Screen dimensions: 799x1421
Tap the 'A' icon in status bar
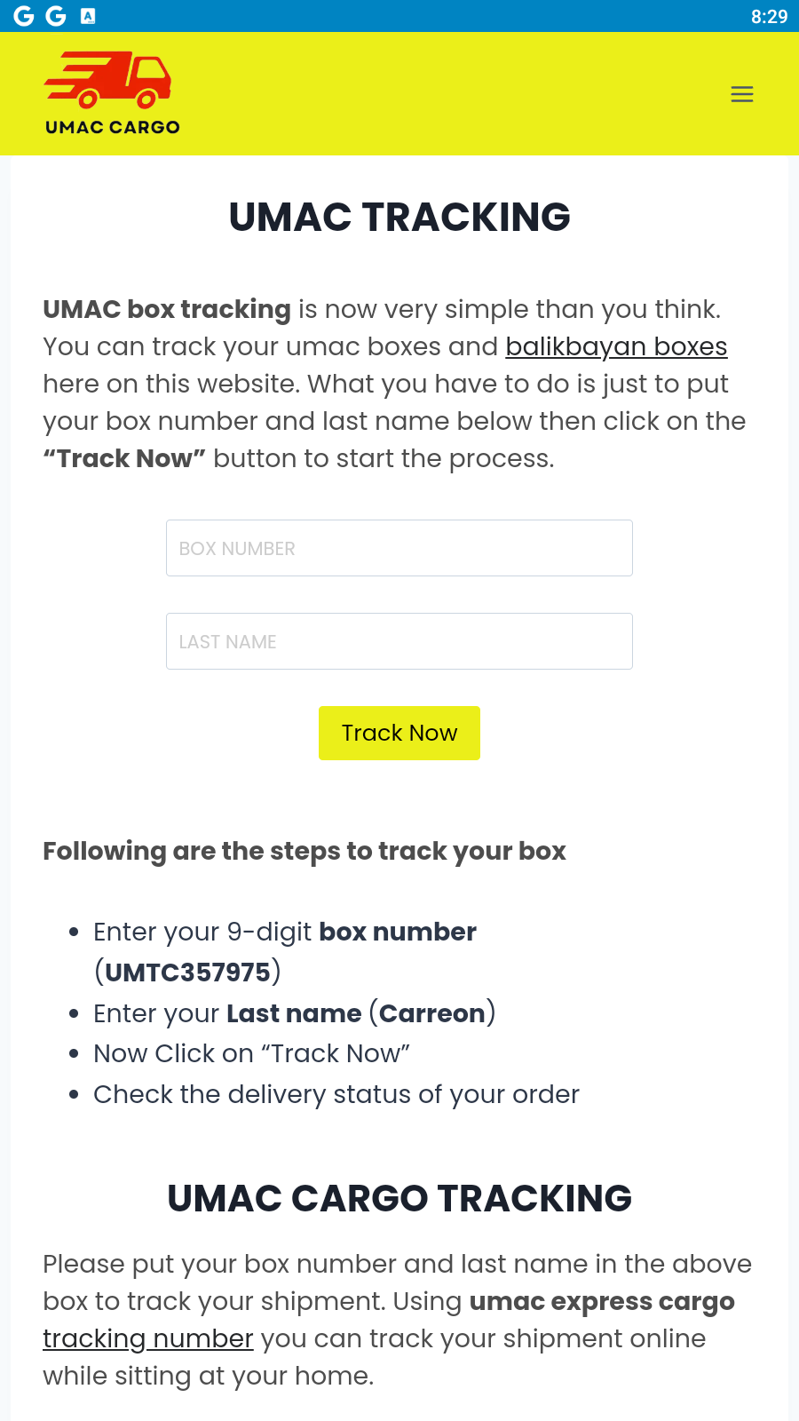click(88, 16)
